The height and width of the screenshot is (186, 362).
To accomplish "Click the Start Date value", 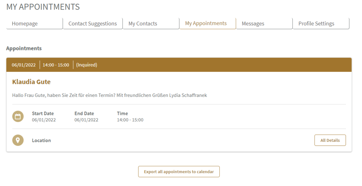I will (44, 120).
